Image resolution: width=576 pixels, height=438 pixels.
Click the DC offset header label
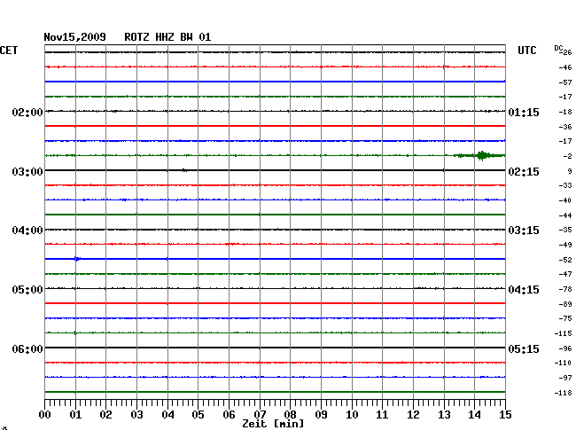coord(558,48)
